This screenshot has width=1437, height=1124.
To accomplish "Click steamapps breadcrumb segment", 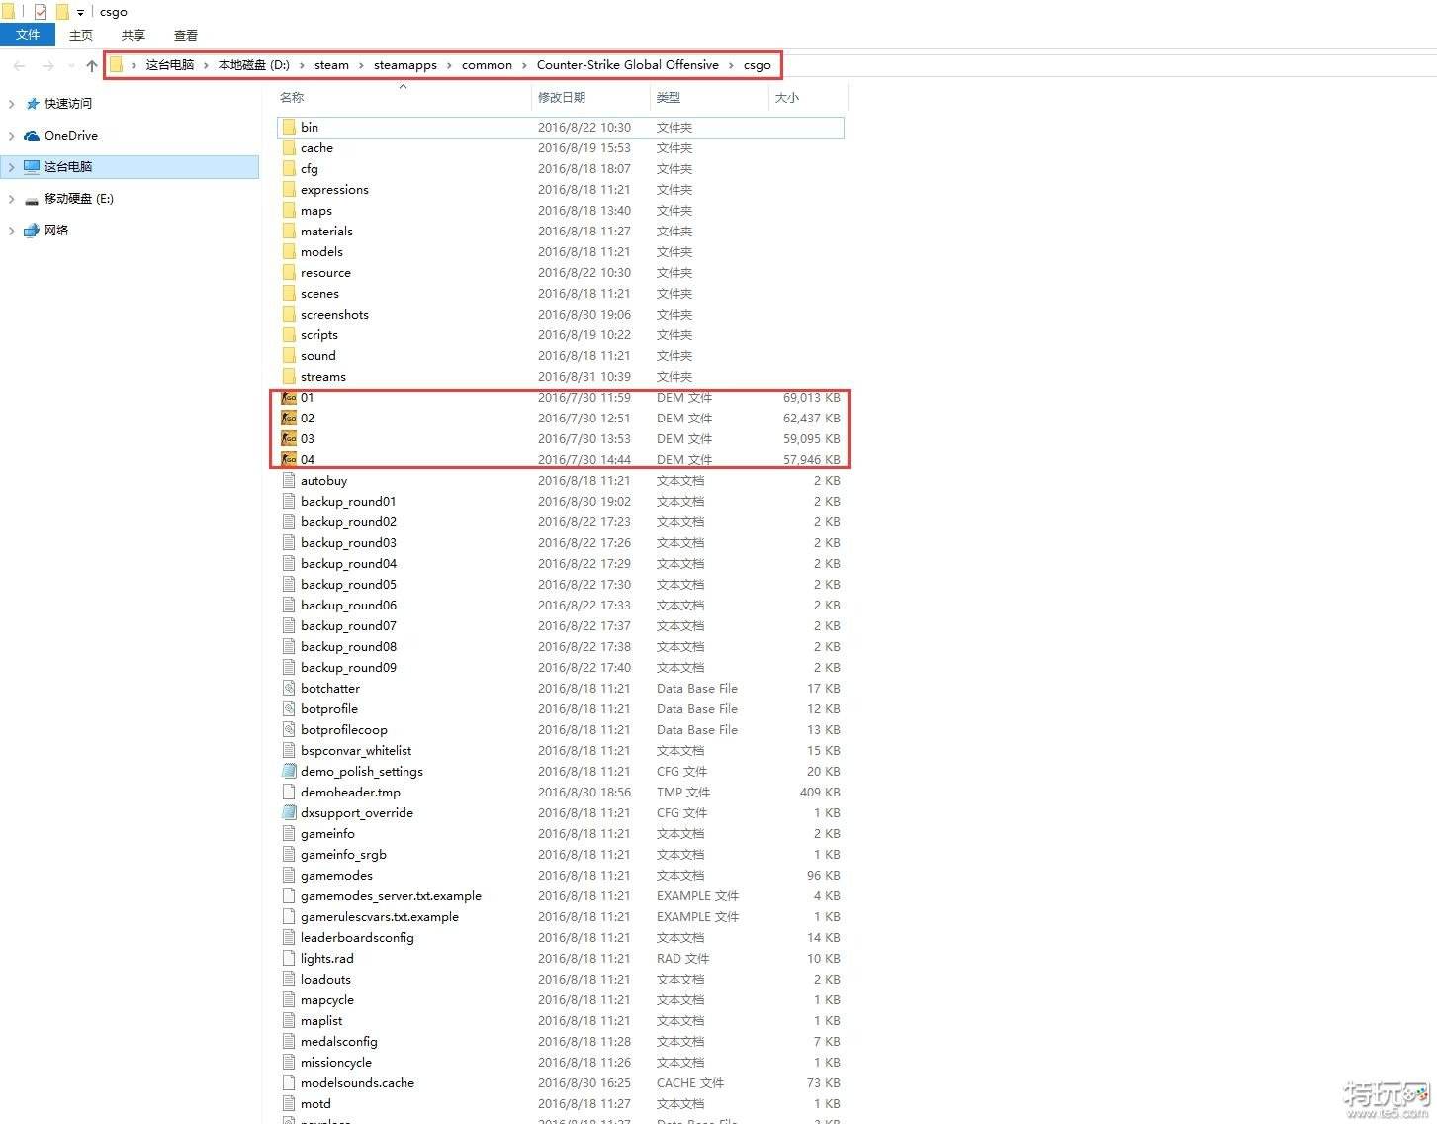I will (405, 65).
